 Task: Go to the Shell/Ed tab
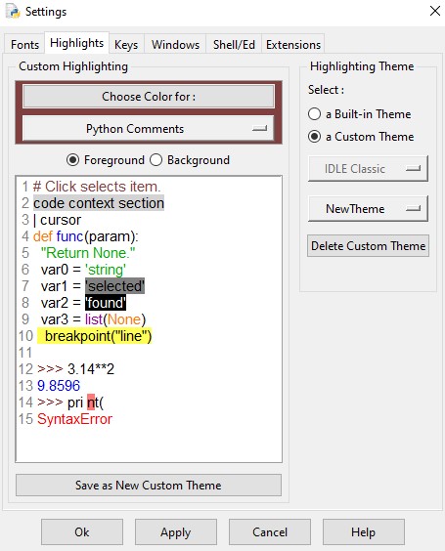pos(234,45)
